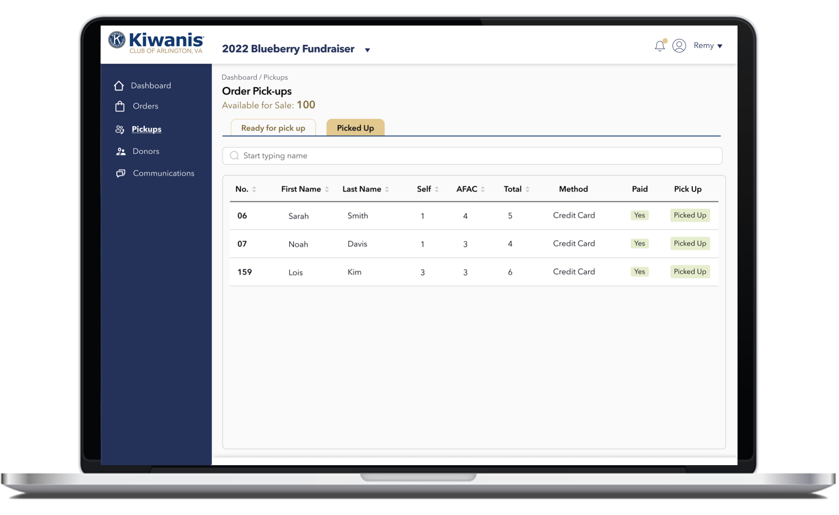Click the search magnifier icon

tap(234, 156)
